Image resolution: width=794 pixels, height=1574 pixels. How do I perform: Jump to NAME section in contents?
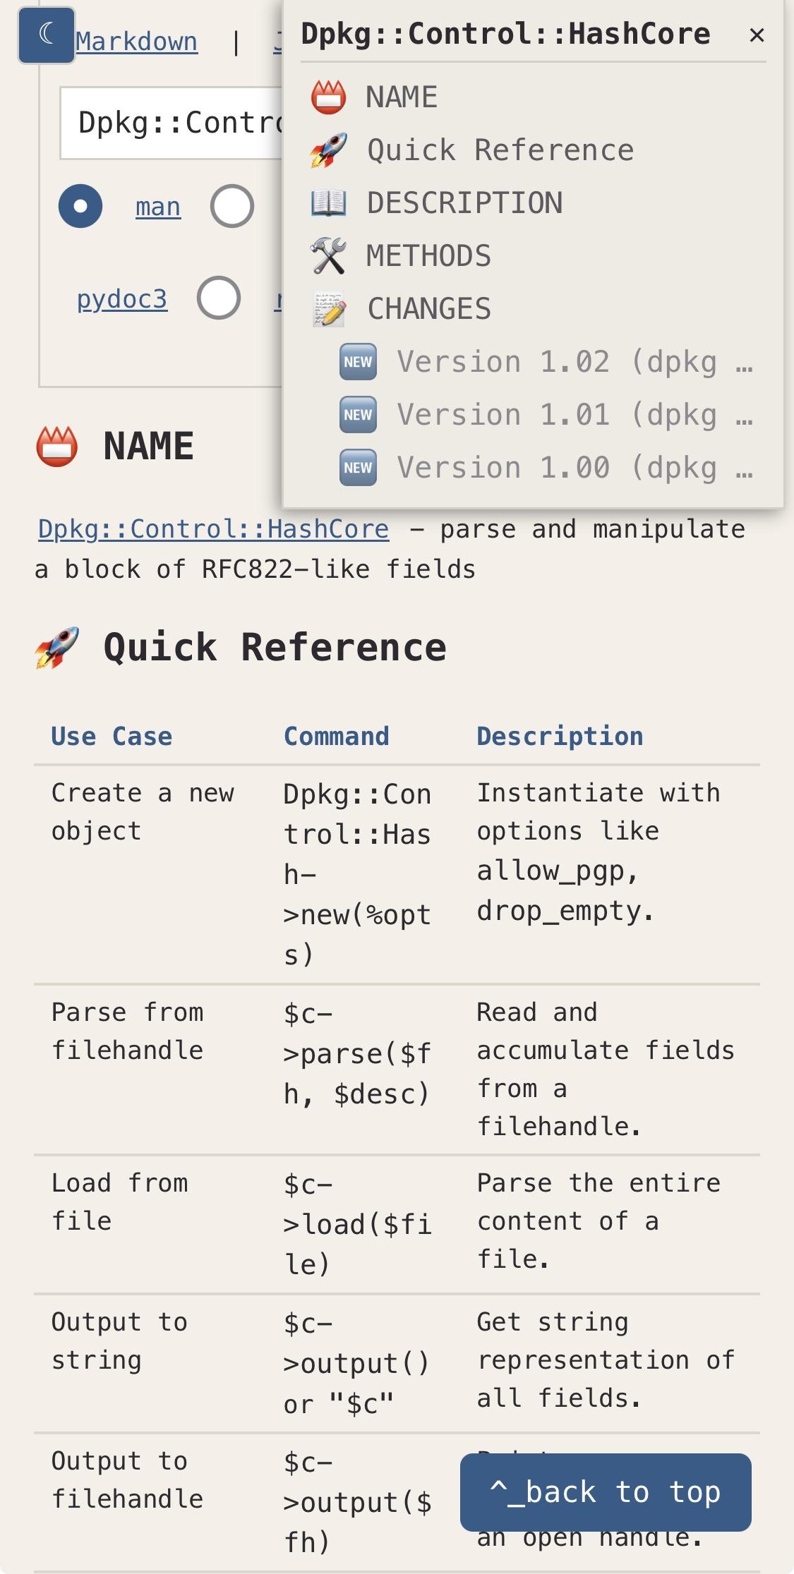click(x=402, y=97)
